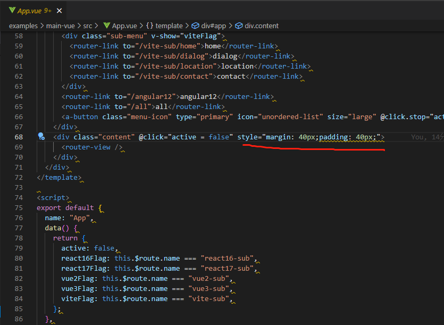The image size is (444, 325).
Task: Click the cube symbol icon next to div#app
Action: tap(195, 25)
